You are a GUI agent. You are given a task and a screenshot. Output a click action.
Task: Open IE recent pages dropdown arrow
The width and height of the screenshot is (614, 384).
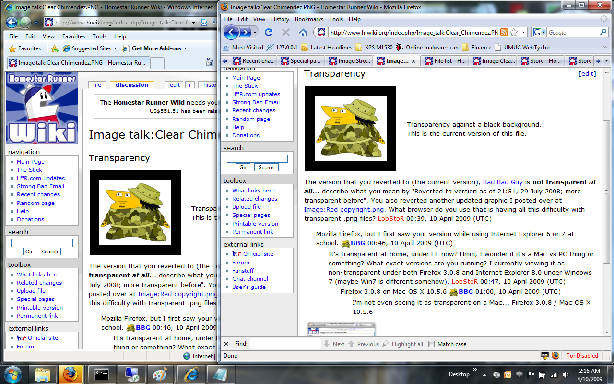(36, 22)
